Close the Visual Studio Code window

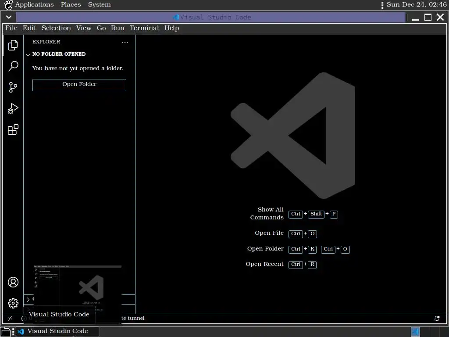440,17
